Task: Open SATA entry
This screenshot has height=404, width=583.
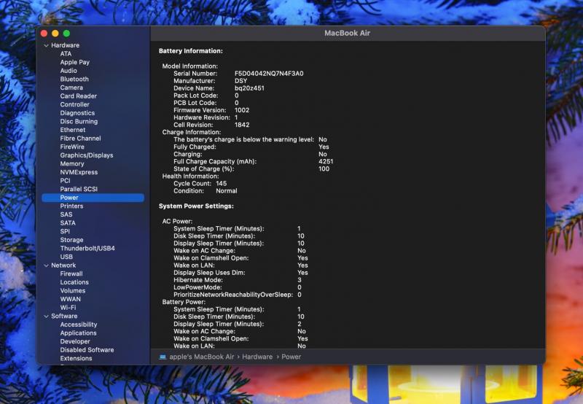Action: [x=68, y=223]
